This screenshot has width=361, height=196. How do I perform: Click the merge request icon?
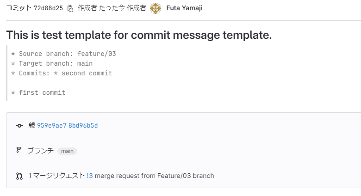pos(19,176)
